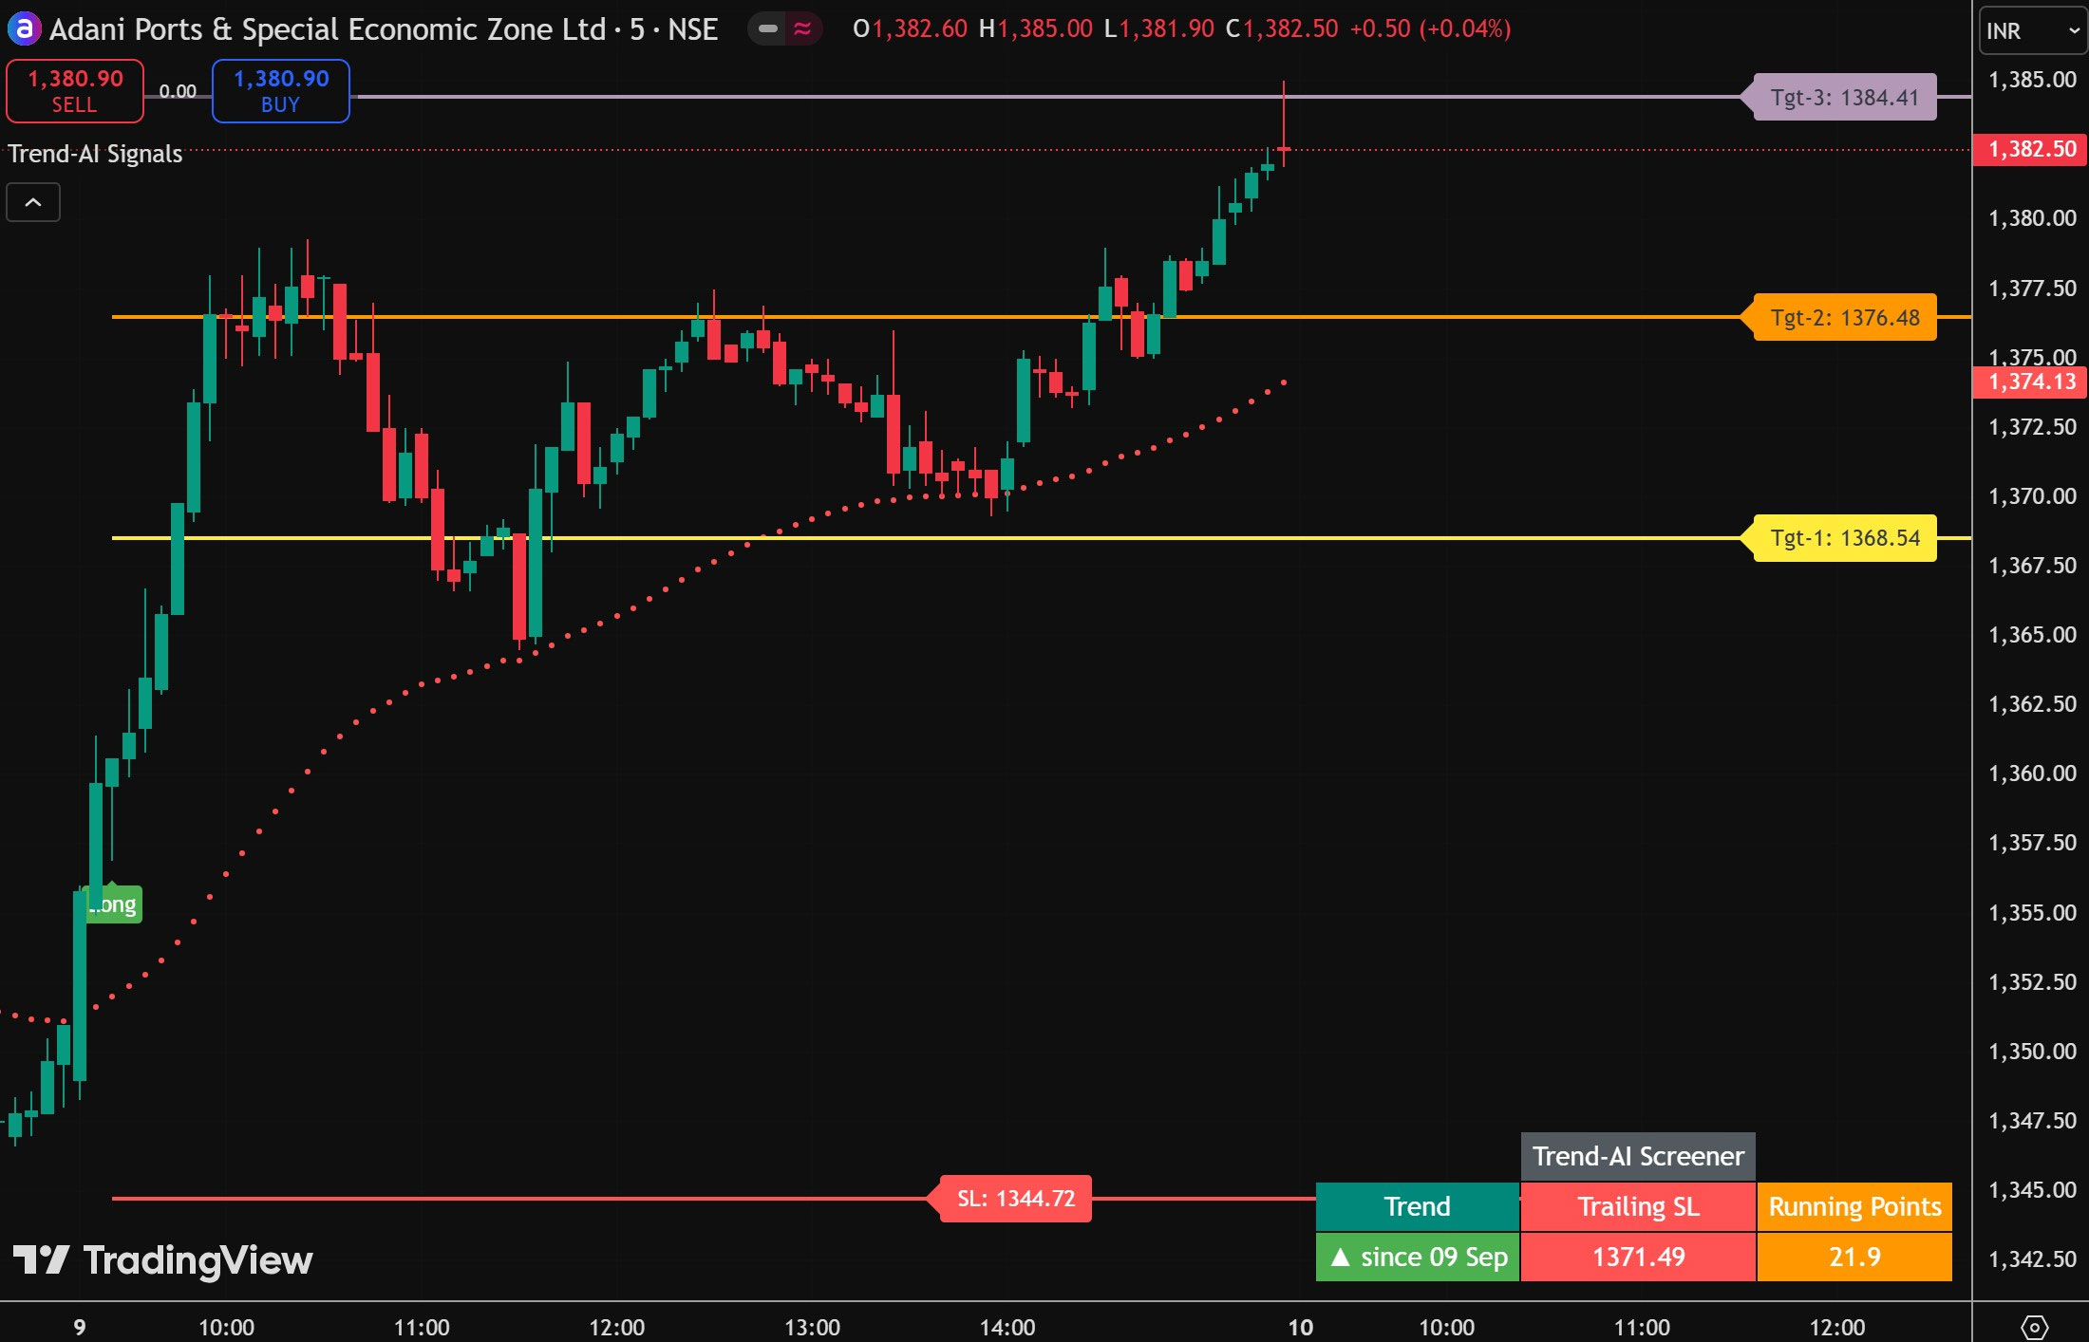
Task: Select the Tgt-3: 1384.41 price label
Action: click(1844, 98)
